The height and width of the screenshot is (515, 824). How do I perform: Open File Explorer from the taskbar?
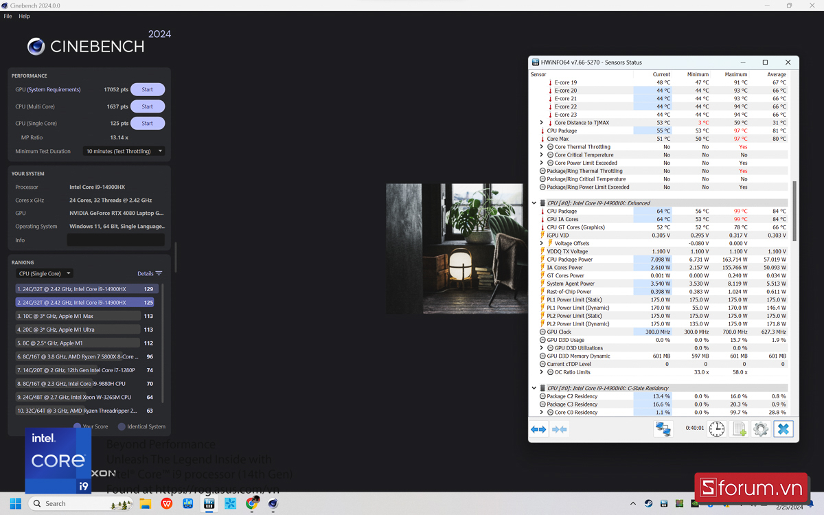pos(145,504)
